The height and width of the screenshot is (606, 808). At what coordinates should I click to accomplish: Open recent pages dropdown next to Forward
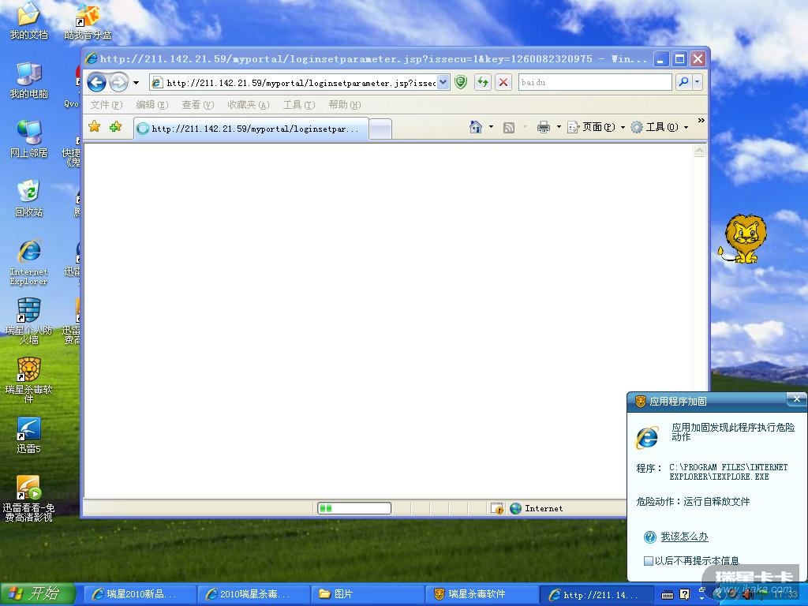[x=136, y=82]
